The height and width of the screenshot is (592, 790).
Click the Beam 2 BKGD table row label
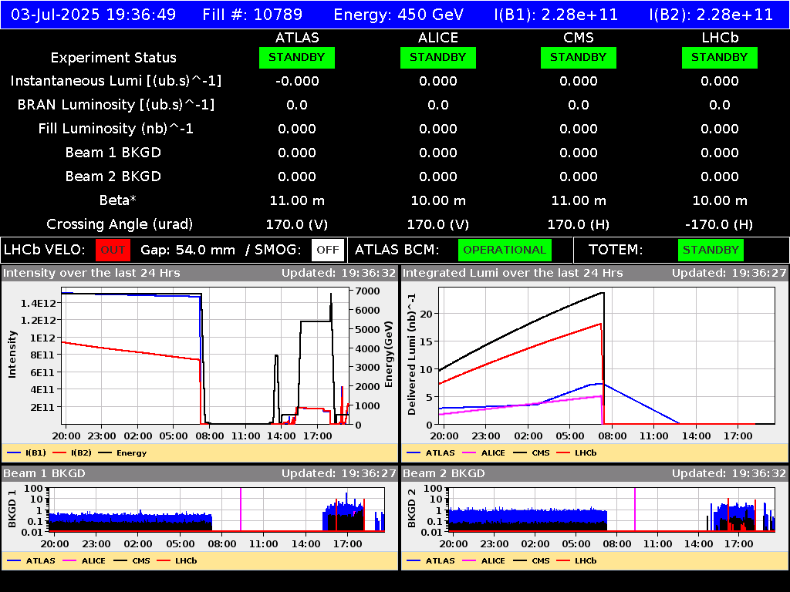113,177
